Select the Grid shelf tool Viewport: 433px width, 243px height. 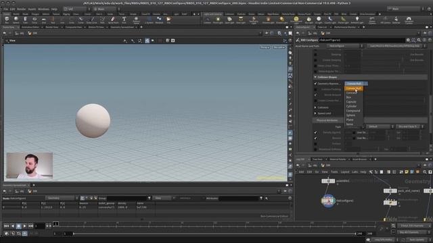[x=43, y=20]
